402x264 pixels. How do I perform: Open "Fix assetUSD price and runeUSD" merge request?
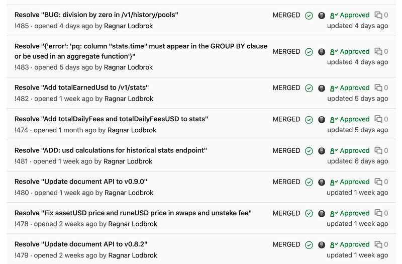click(x=133, y=213)
